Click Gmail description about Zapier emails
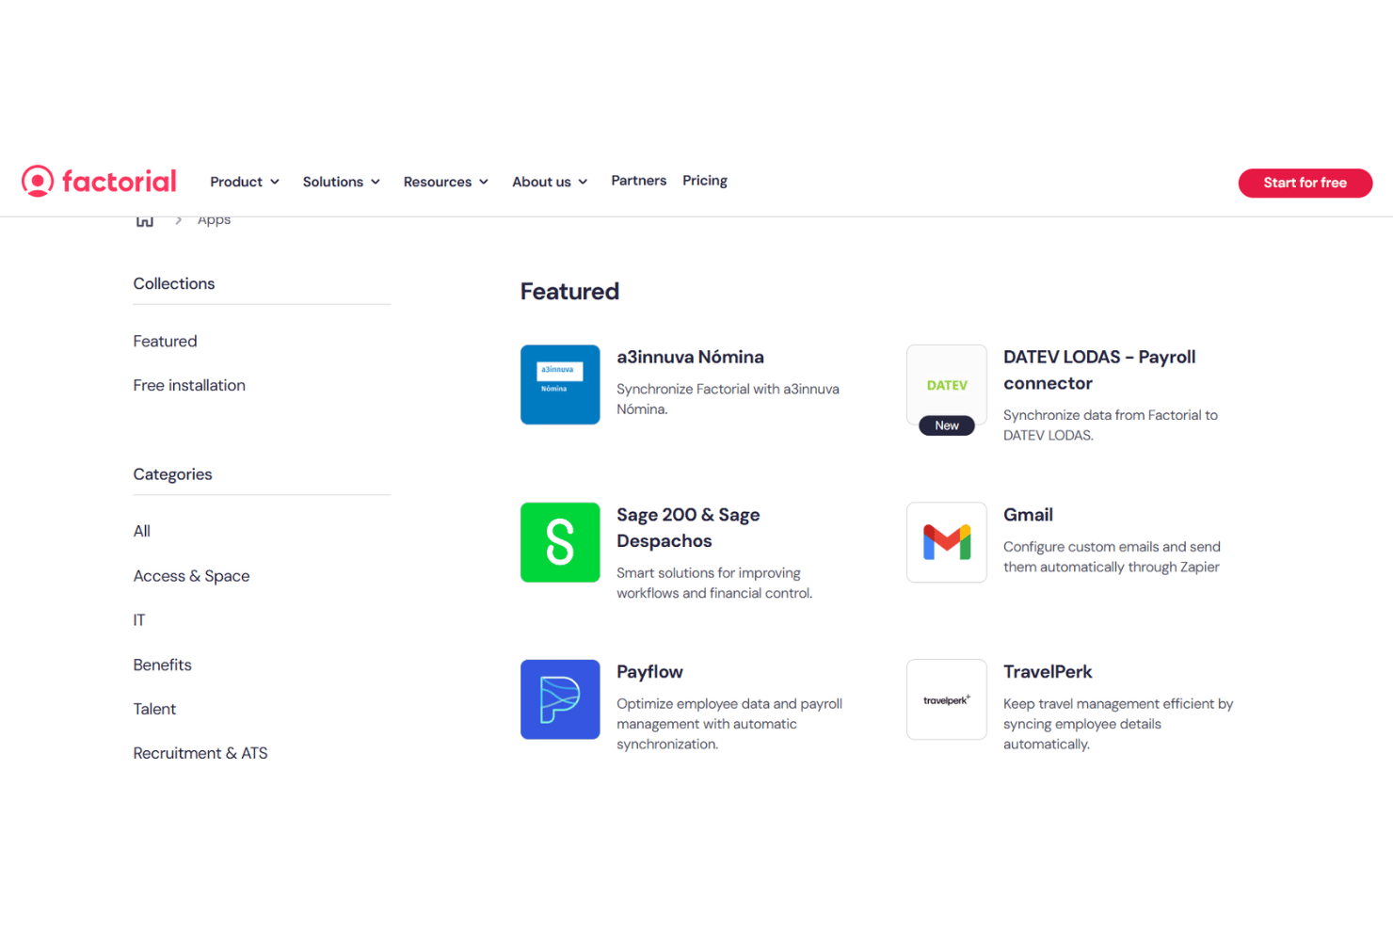Viewport: 1393px width, 929px height. [1112, 556]
